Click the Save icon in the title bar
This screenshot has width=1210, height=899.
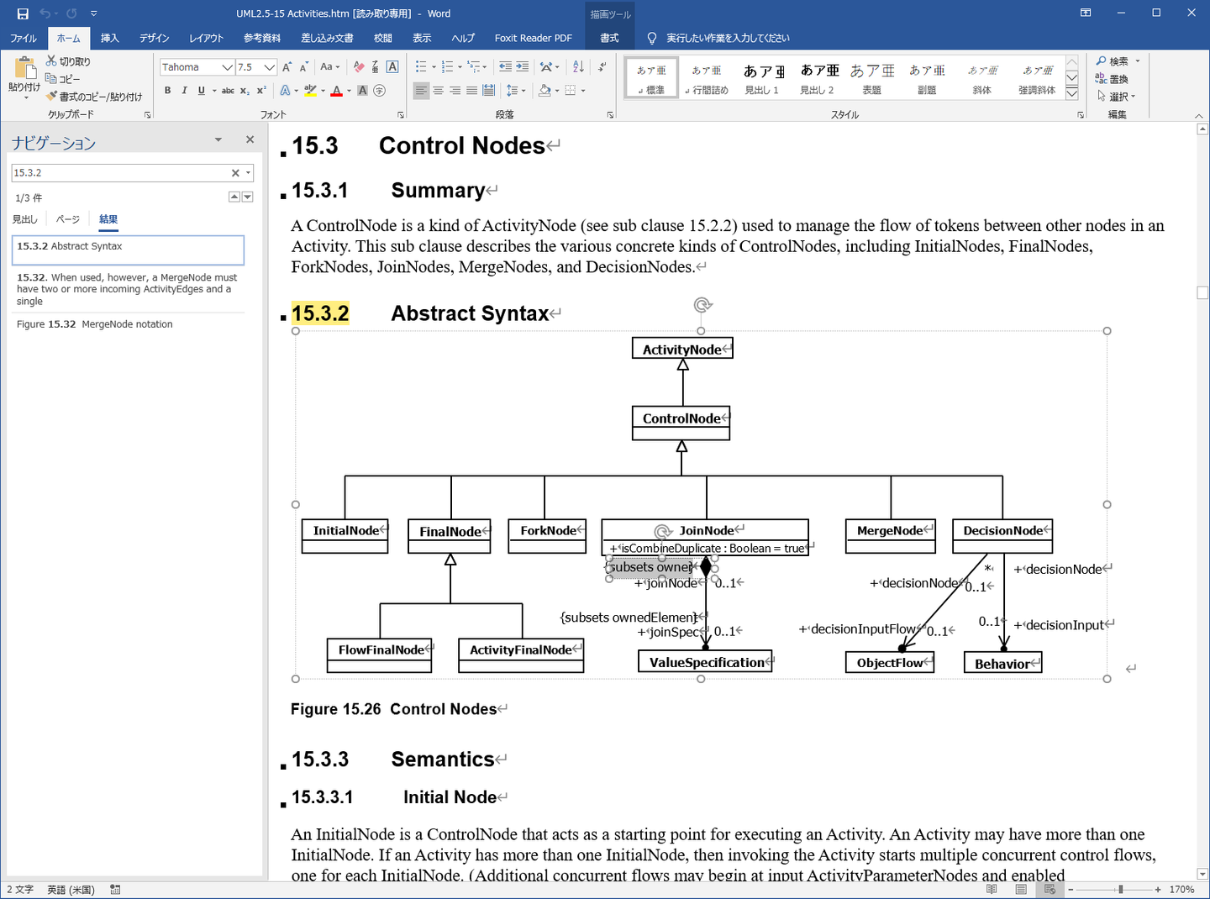(23, 13)
